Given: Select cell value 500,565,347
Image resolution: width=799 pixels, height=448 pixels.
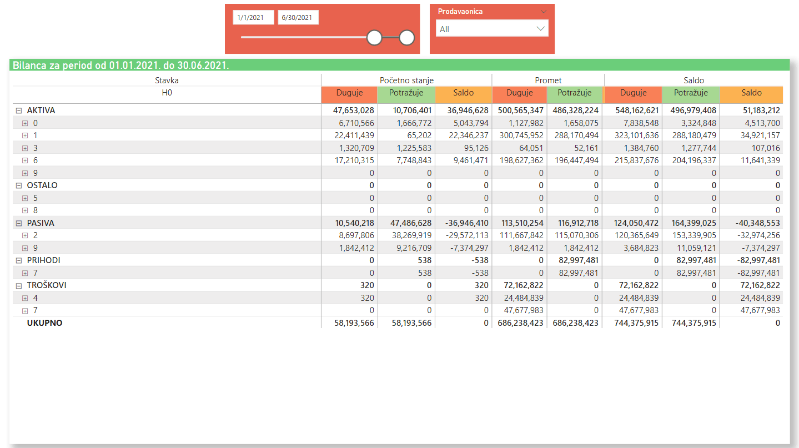Looking at the screenshot, I should (x=521, y=110).
